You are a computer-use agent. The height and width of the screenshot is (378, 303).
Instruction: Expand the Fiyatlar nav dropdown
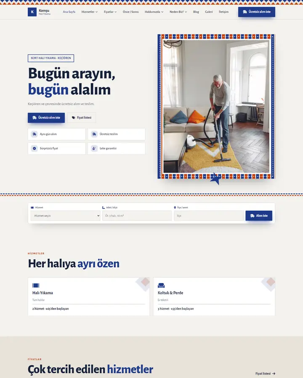click(x=110, y=12)
